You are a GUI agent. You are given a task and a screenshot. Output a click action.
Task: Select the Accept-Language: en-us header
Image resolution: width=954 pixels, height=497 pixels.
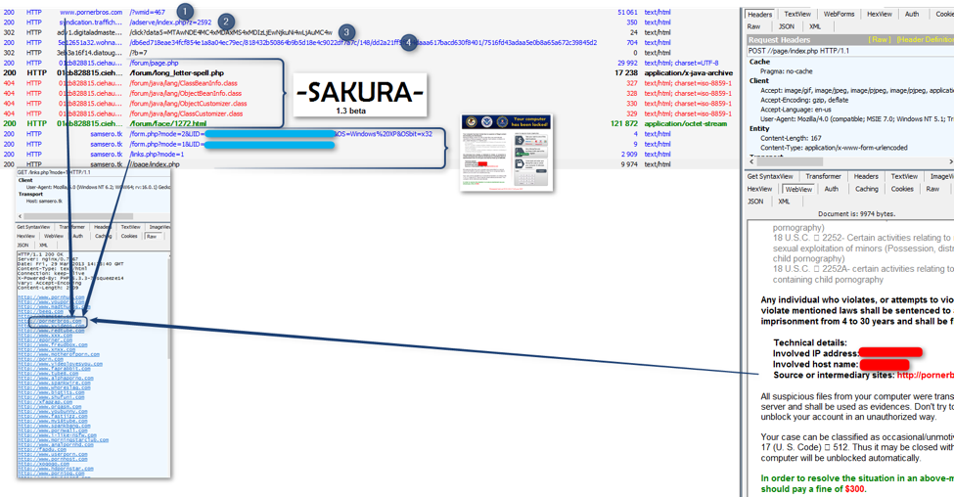pos(795,110)
